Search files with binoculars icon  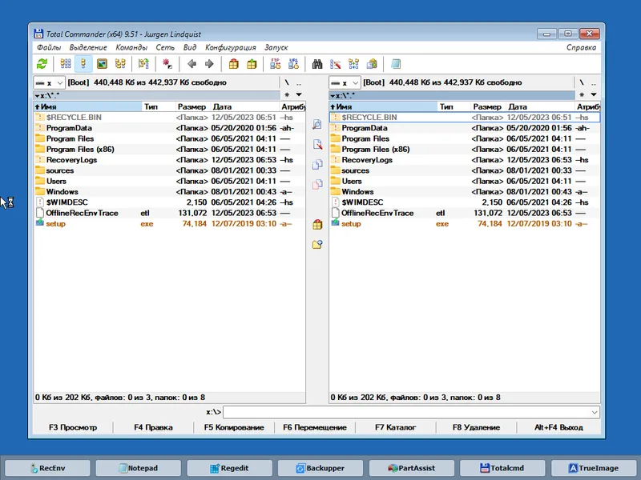click(317, 64)
